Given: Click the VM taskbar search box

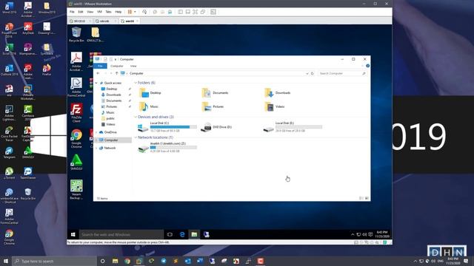Looking at the screenshot, I should [121, 234].
